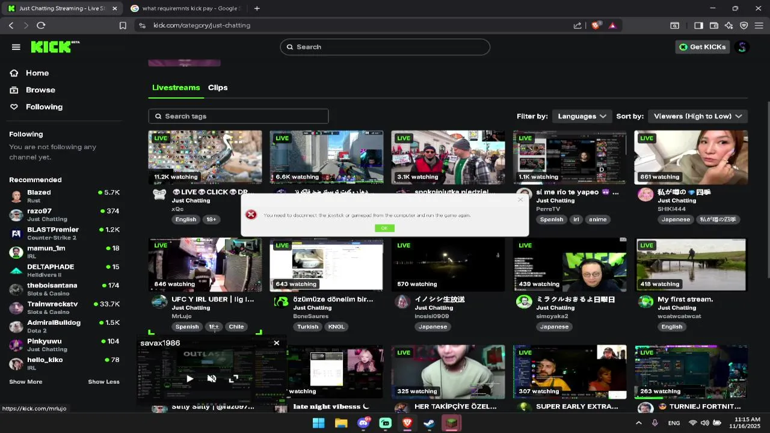Open the Browse sidebar item

pos(40,90)
